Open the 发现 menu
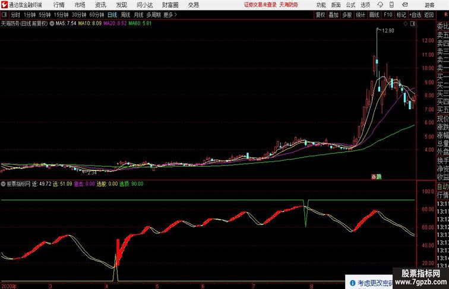Screen dimensions: 449x289 (121, 5)
